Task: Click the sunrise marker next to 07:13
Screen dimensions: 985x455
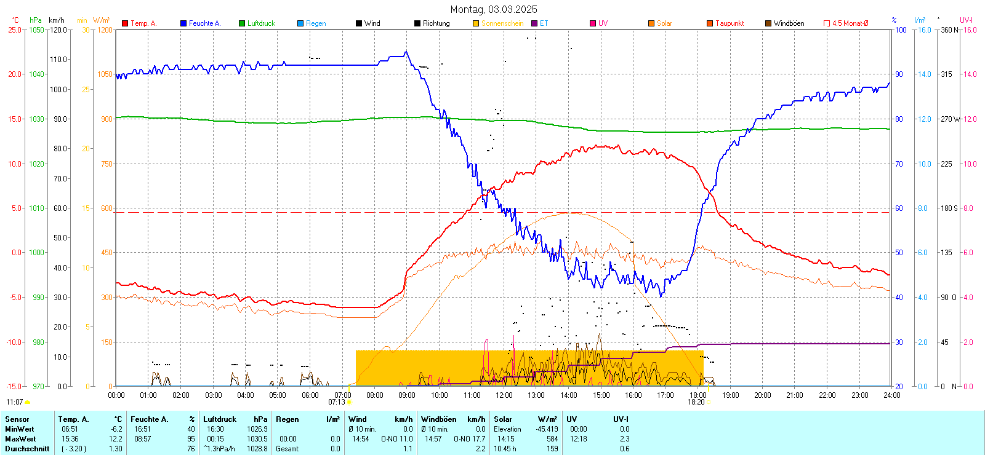Action: (x=349, y=403)
